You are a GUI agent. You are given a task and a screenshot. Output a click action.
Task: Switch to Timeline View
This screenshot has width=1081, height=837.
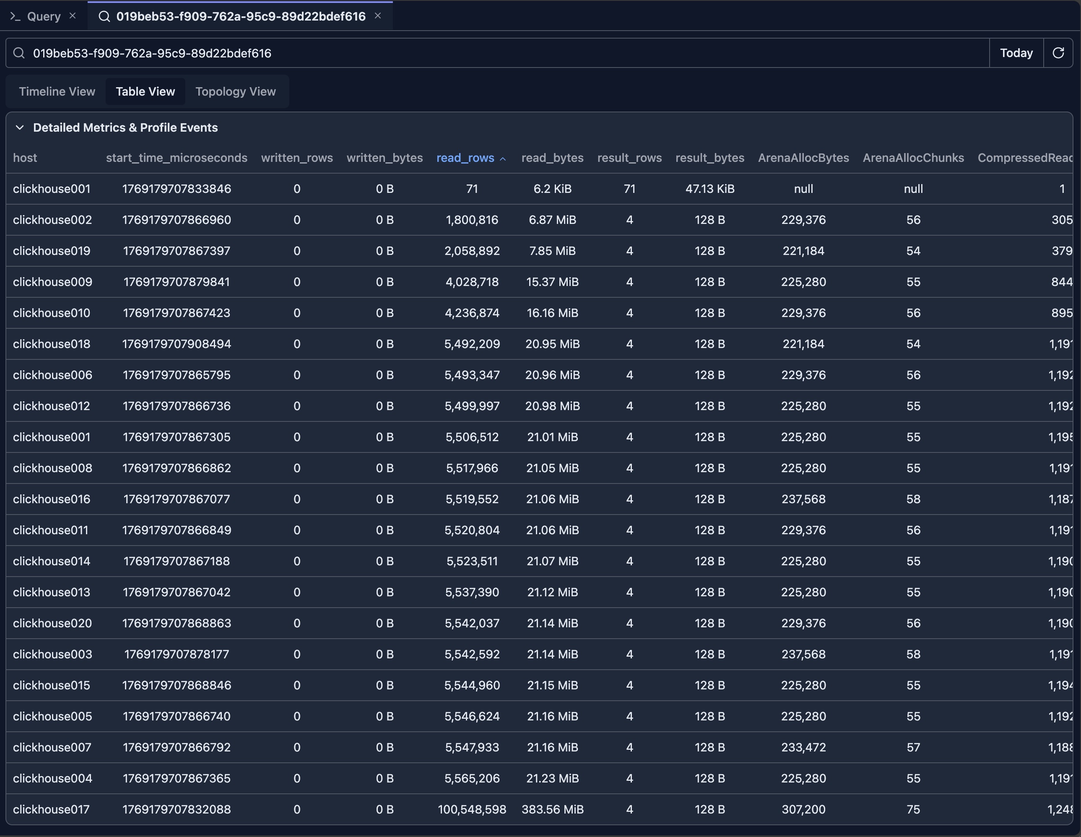coord(57,91)
